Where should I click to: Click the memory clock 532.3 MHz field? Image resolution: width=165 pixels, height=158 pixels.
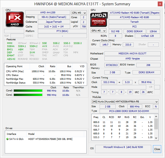[x=109, y=82]
